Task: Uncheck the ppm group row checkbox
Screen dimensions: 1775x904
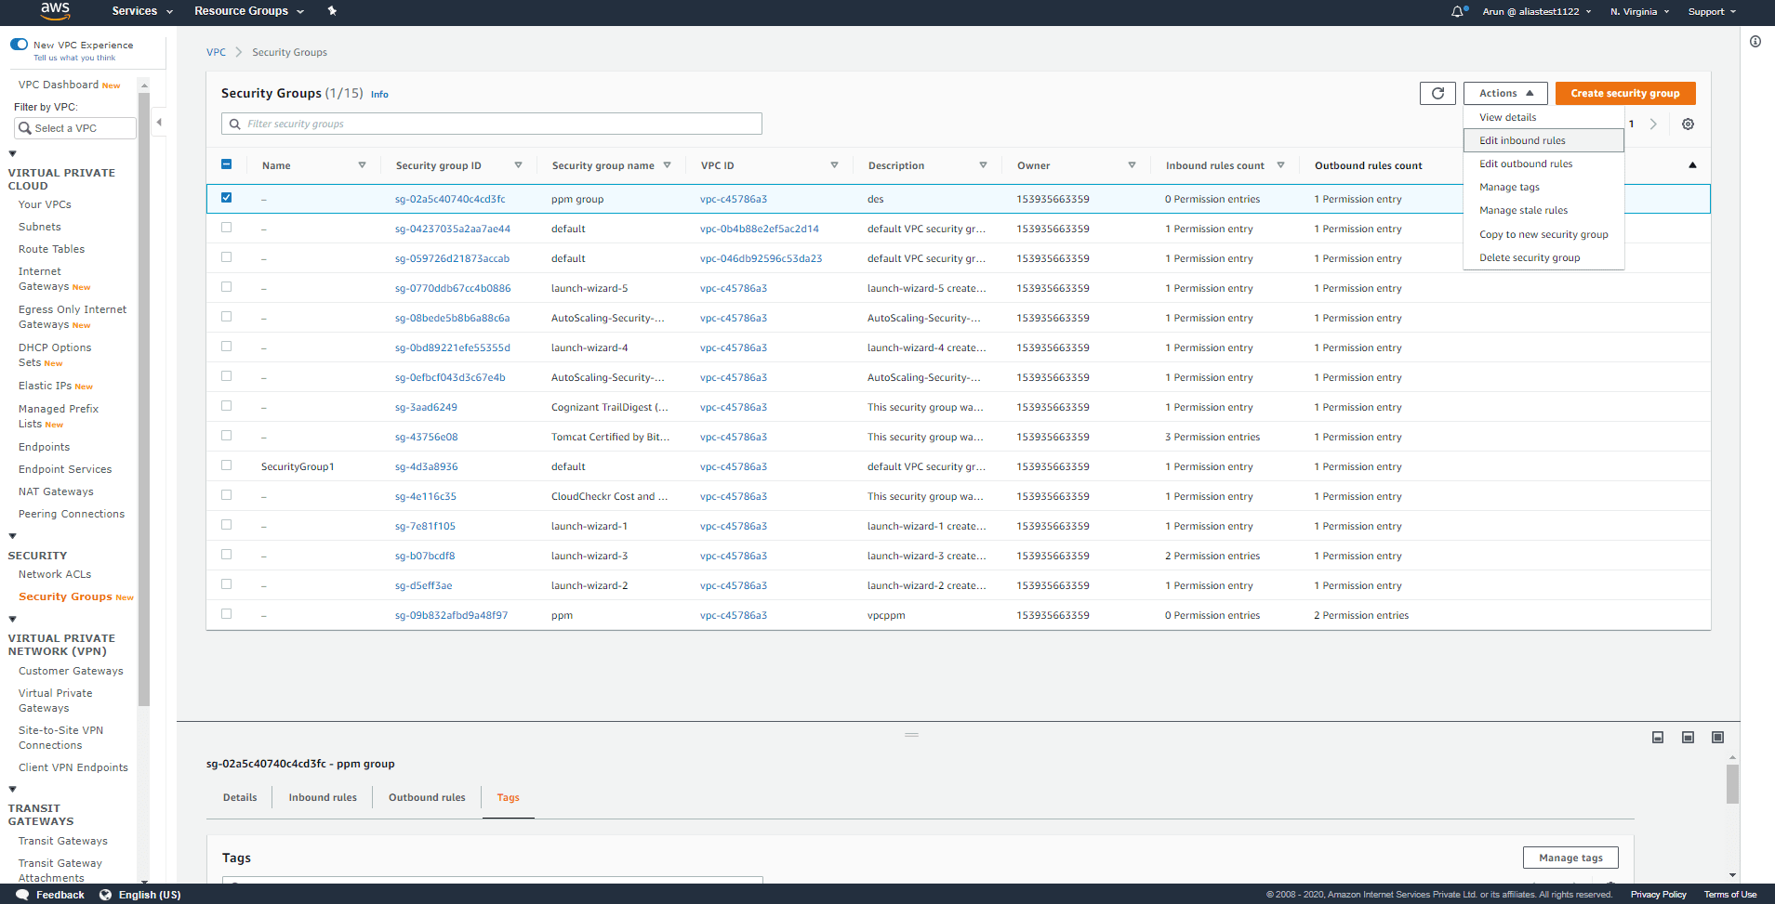Action: click(x=226, y=198)
